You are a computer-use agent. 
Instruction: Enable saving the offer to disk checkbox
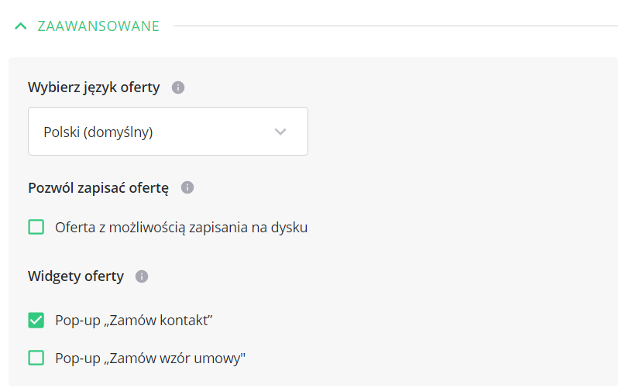point(36,227)
